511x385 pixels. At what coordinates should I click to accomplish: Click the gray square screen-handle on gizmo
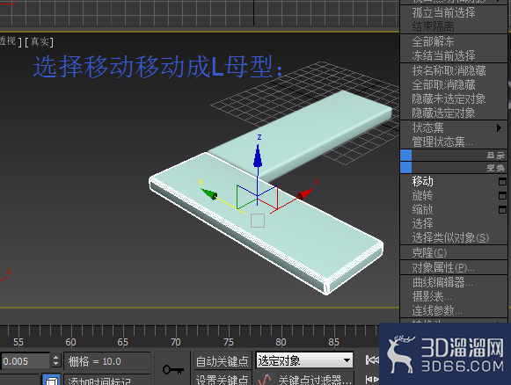258,221
